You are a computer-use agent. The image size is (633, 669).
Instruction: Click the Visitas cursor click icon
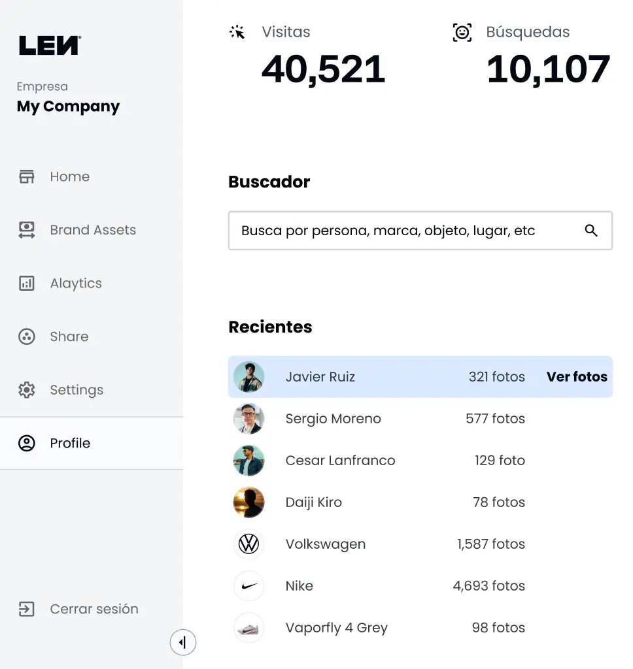237,33
